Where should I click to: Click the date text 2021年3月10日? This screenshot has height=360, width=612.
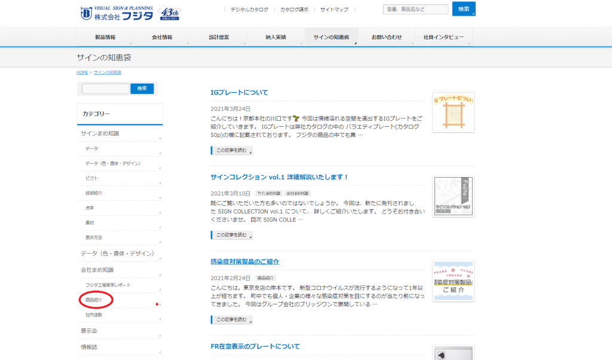[230, 193]
